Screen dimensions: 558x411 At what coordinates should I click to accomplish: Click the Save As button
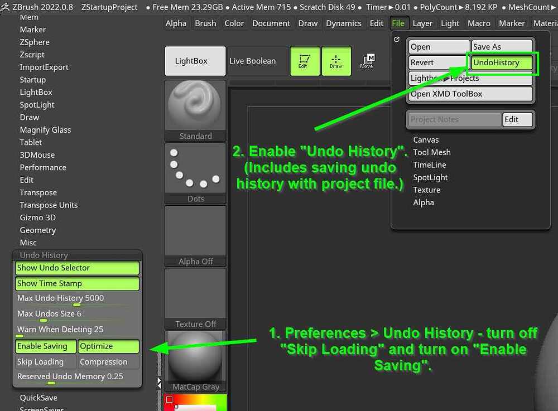pos(502,47)
